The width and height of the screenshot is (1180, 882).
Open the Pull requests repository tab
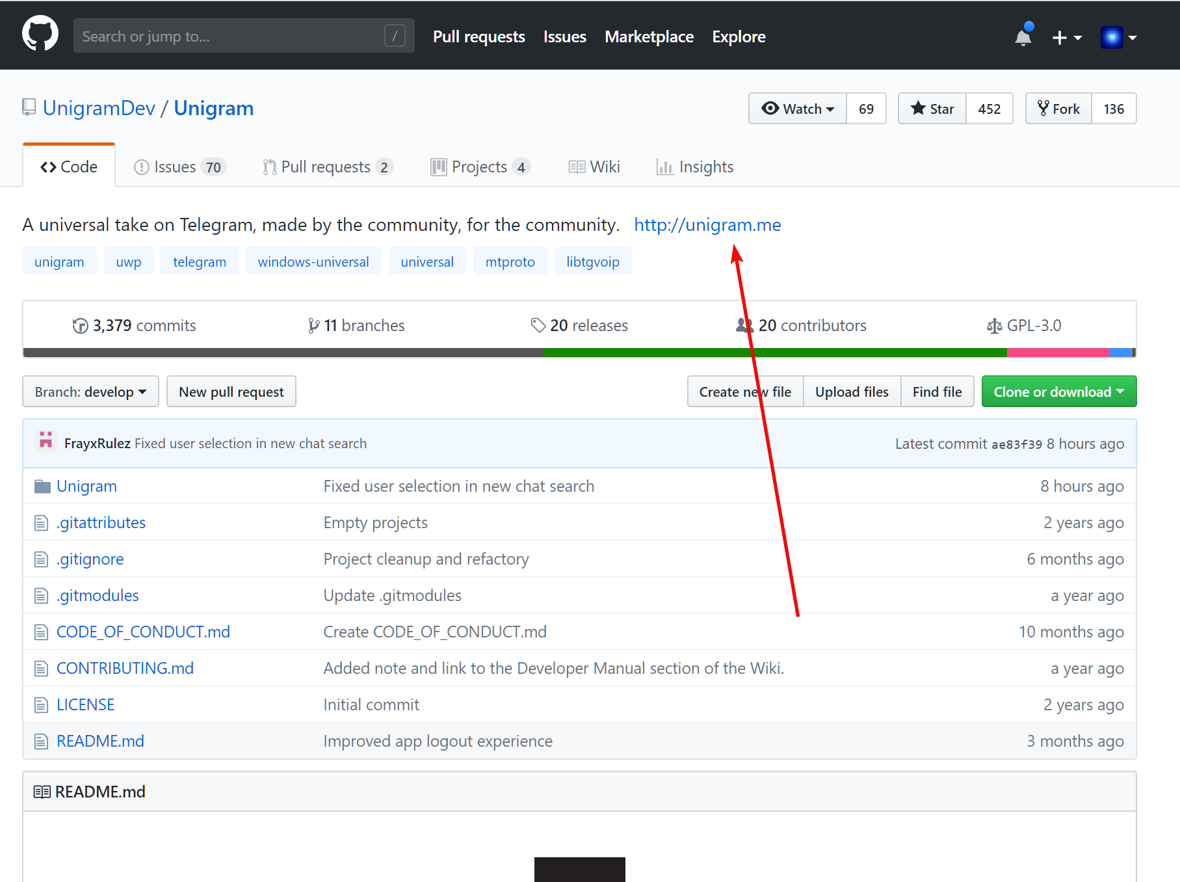click(328, 167)
